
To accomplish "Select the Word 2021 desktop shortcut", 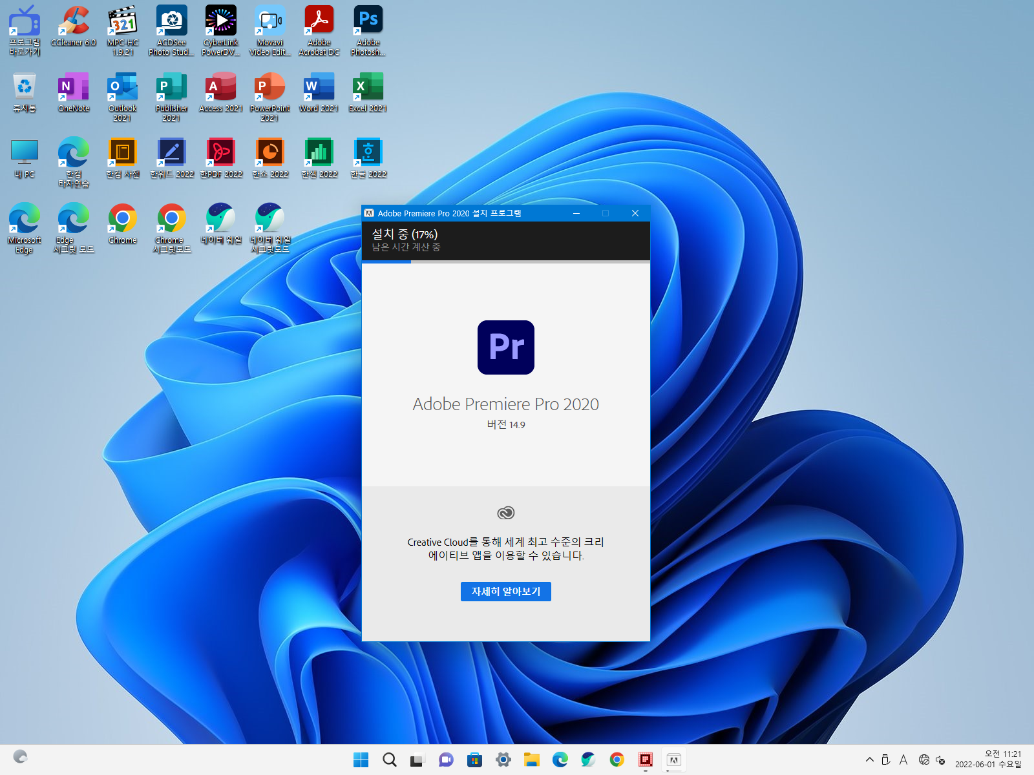I will [319, 92].
